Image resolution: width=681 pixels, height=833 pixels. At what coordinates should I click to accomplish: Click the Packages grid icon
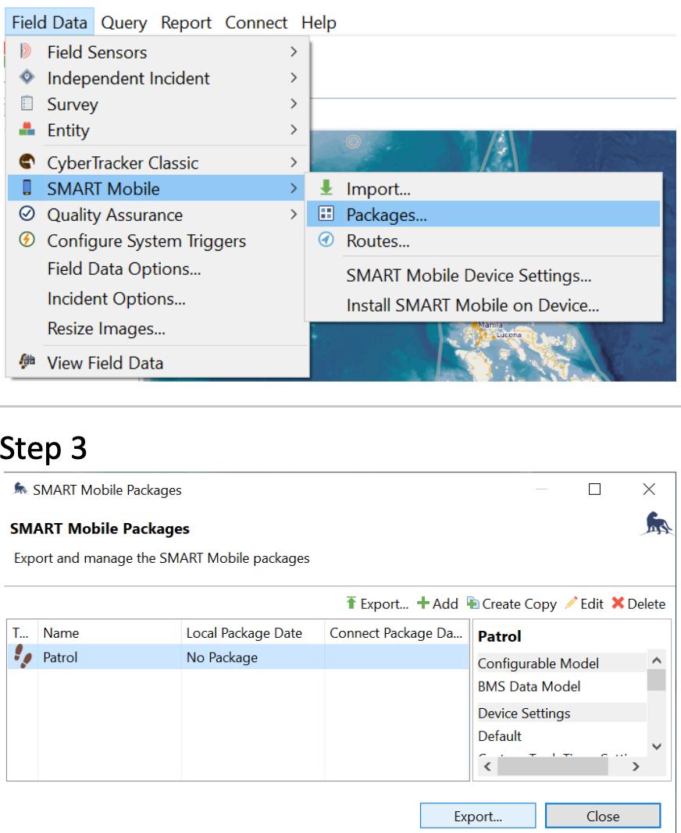326,214
